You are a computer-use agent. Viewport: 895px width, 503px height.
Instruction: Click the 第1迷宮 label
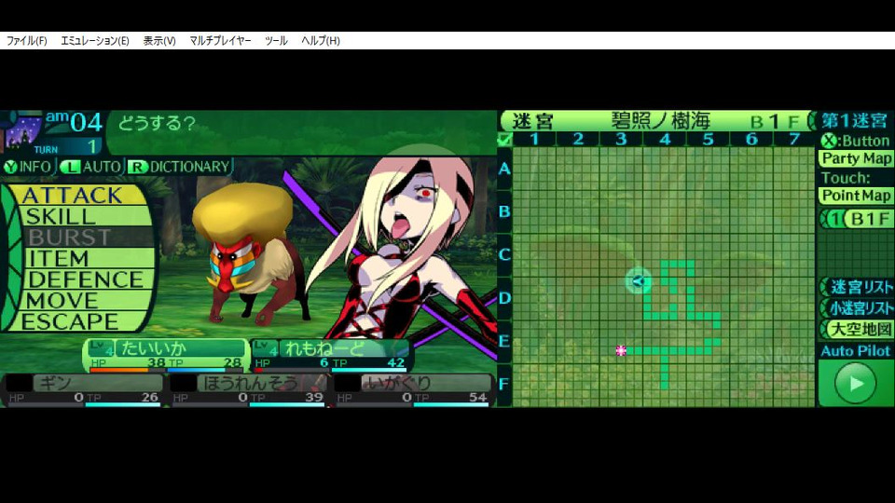point(855,121)
